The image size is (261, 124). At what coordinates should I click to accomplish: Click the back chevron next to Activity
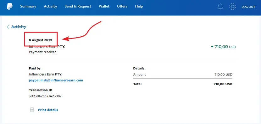pos(8,27)
